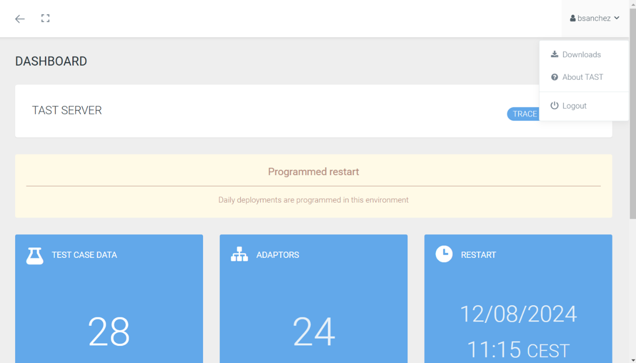Collapse the bsanchez user dropdown
The image size is (636, 363).
click(x=593, y=19)
